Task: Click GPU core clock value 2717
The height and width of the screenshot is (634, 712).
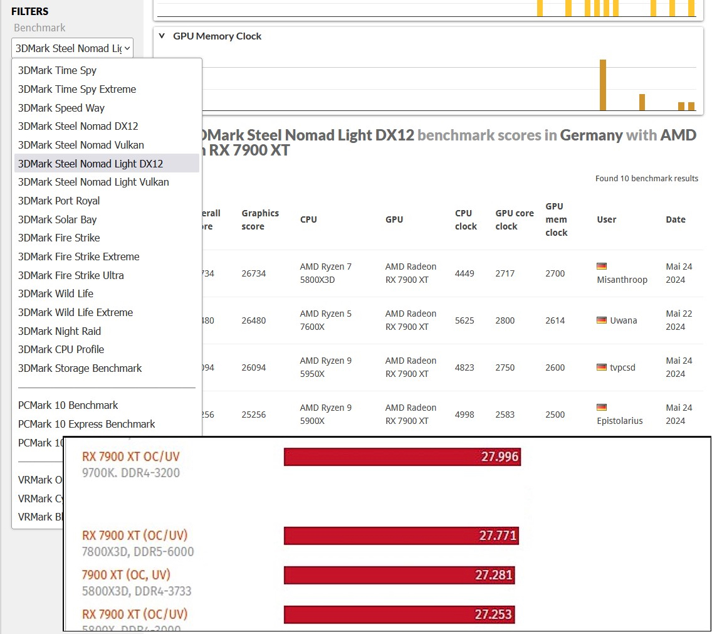Action: pyautogui.click(x=505, y=273)
